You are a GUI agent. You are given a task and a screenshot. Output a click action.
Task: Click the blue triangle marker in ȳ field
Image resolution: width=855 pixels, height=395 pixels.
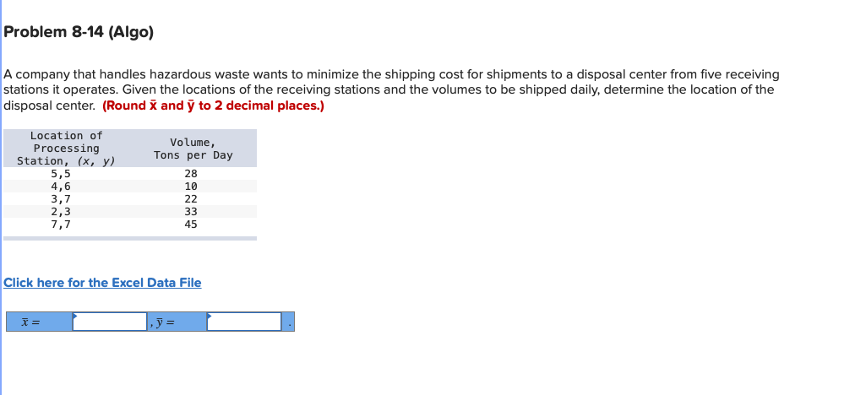click(210, 316)
